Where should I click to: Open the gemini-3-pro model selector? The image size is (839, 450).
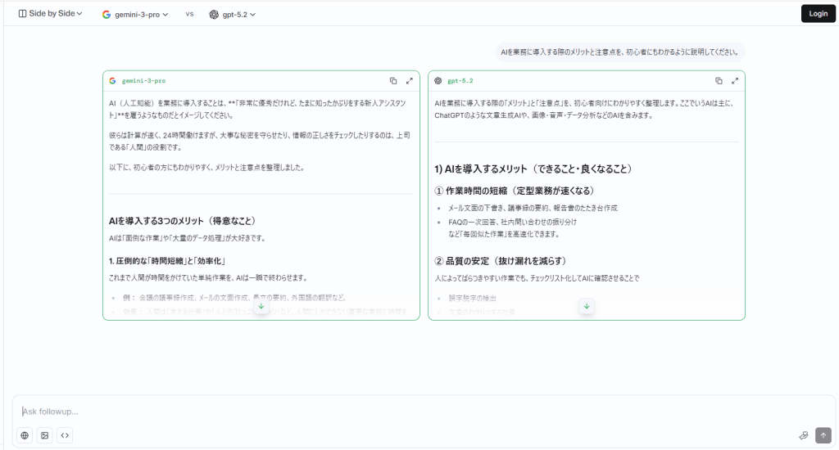135,14
